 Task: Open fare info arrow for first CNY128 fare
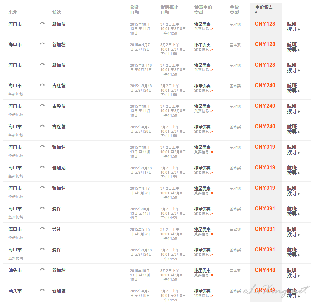pos(212,29)
